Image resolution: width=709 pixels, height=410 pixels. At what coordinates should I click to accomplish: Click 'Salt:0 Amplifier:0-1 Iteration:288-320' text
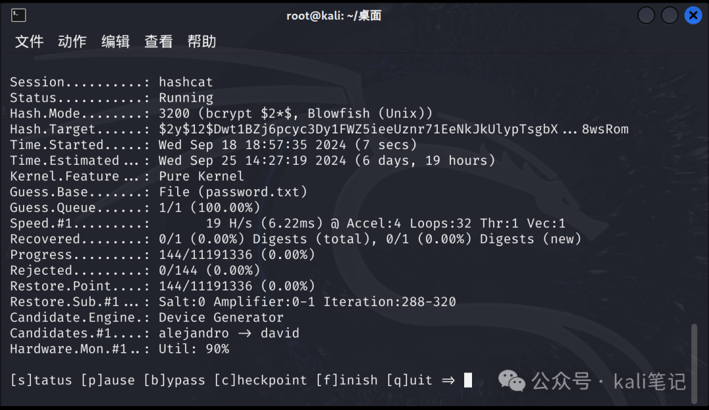point(307,302)
